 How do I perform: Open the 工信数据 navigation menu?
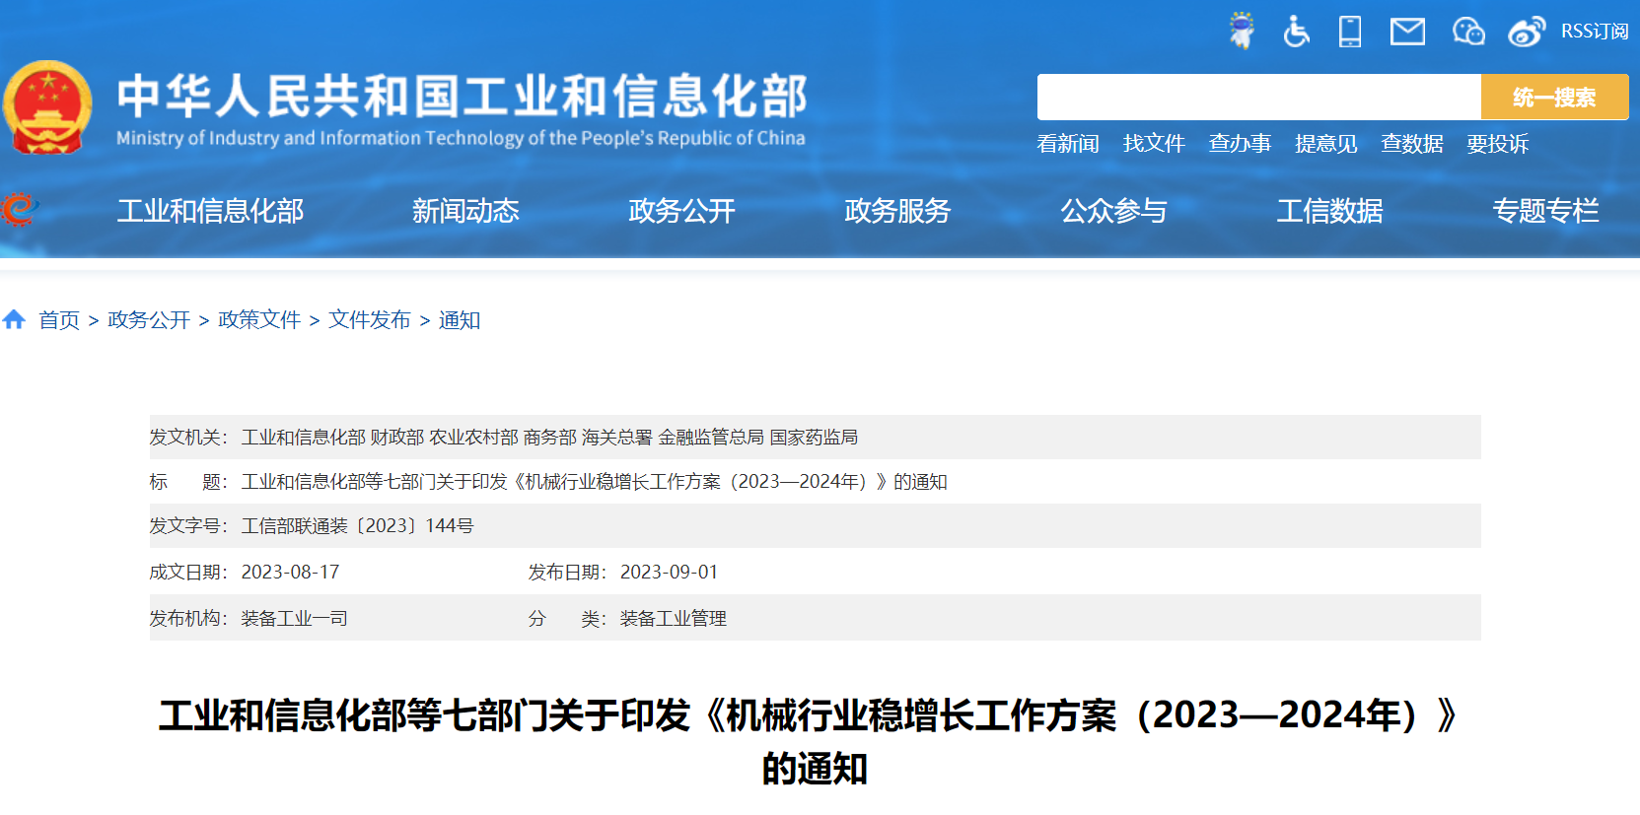1329,211
